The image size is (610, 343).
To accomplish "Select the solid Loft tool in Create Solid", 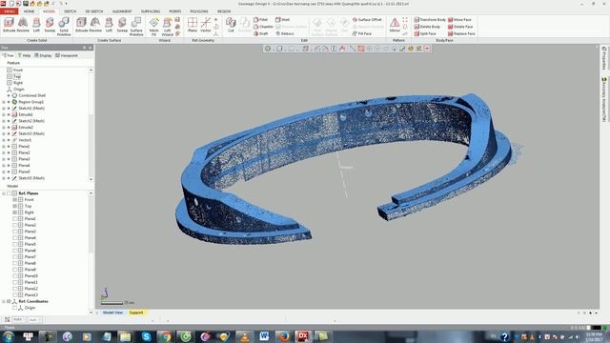I will pyautogui.click(x=36, y=25).
